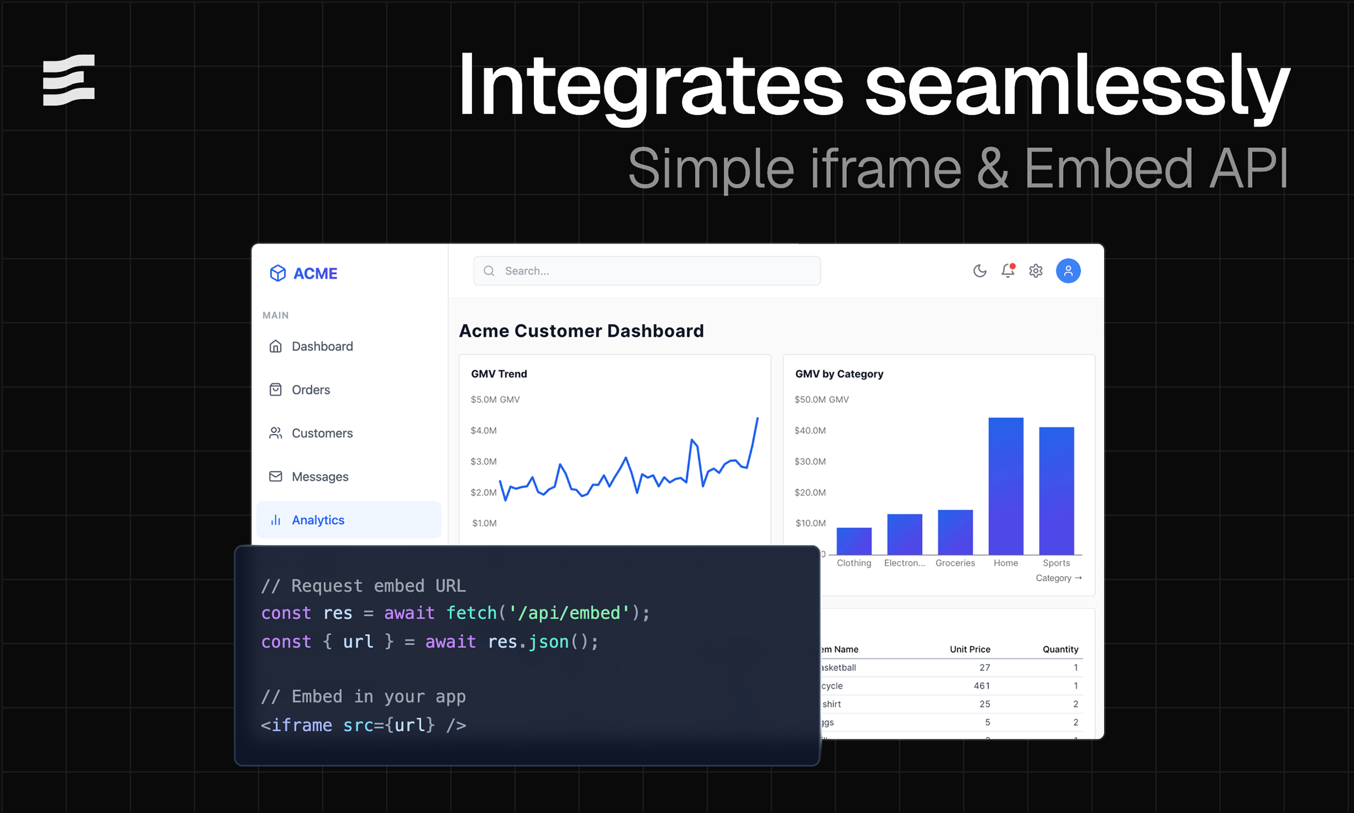Click the Sports bar in category chart
Screen dimensions: 1354x813
click(1056, 491)
